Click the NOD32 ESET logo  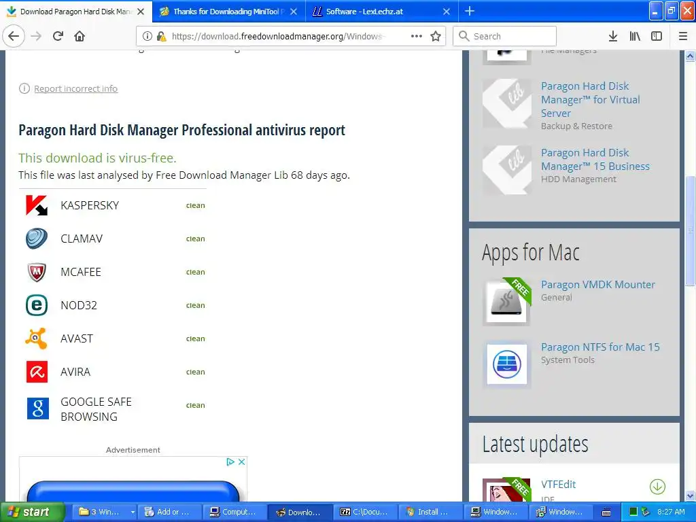(37, 305)
